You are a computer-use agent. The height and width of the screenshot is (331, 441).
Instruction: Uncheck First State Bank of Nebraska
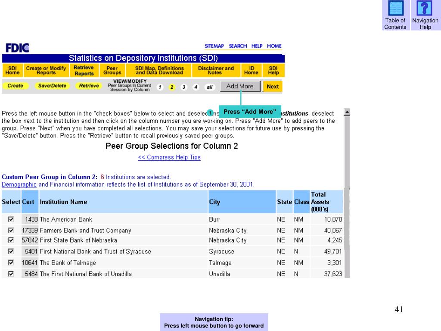[x=11, y=240]
